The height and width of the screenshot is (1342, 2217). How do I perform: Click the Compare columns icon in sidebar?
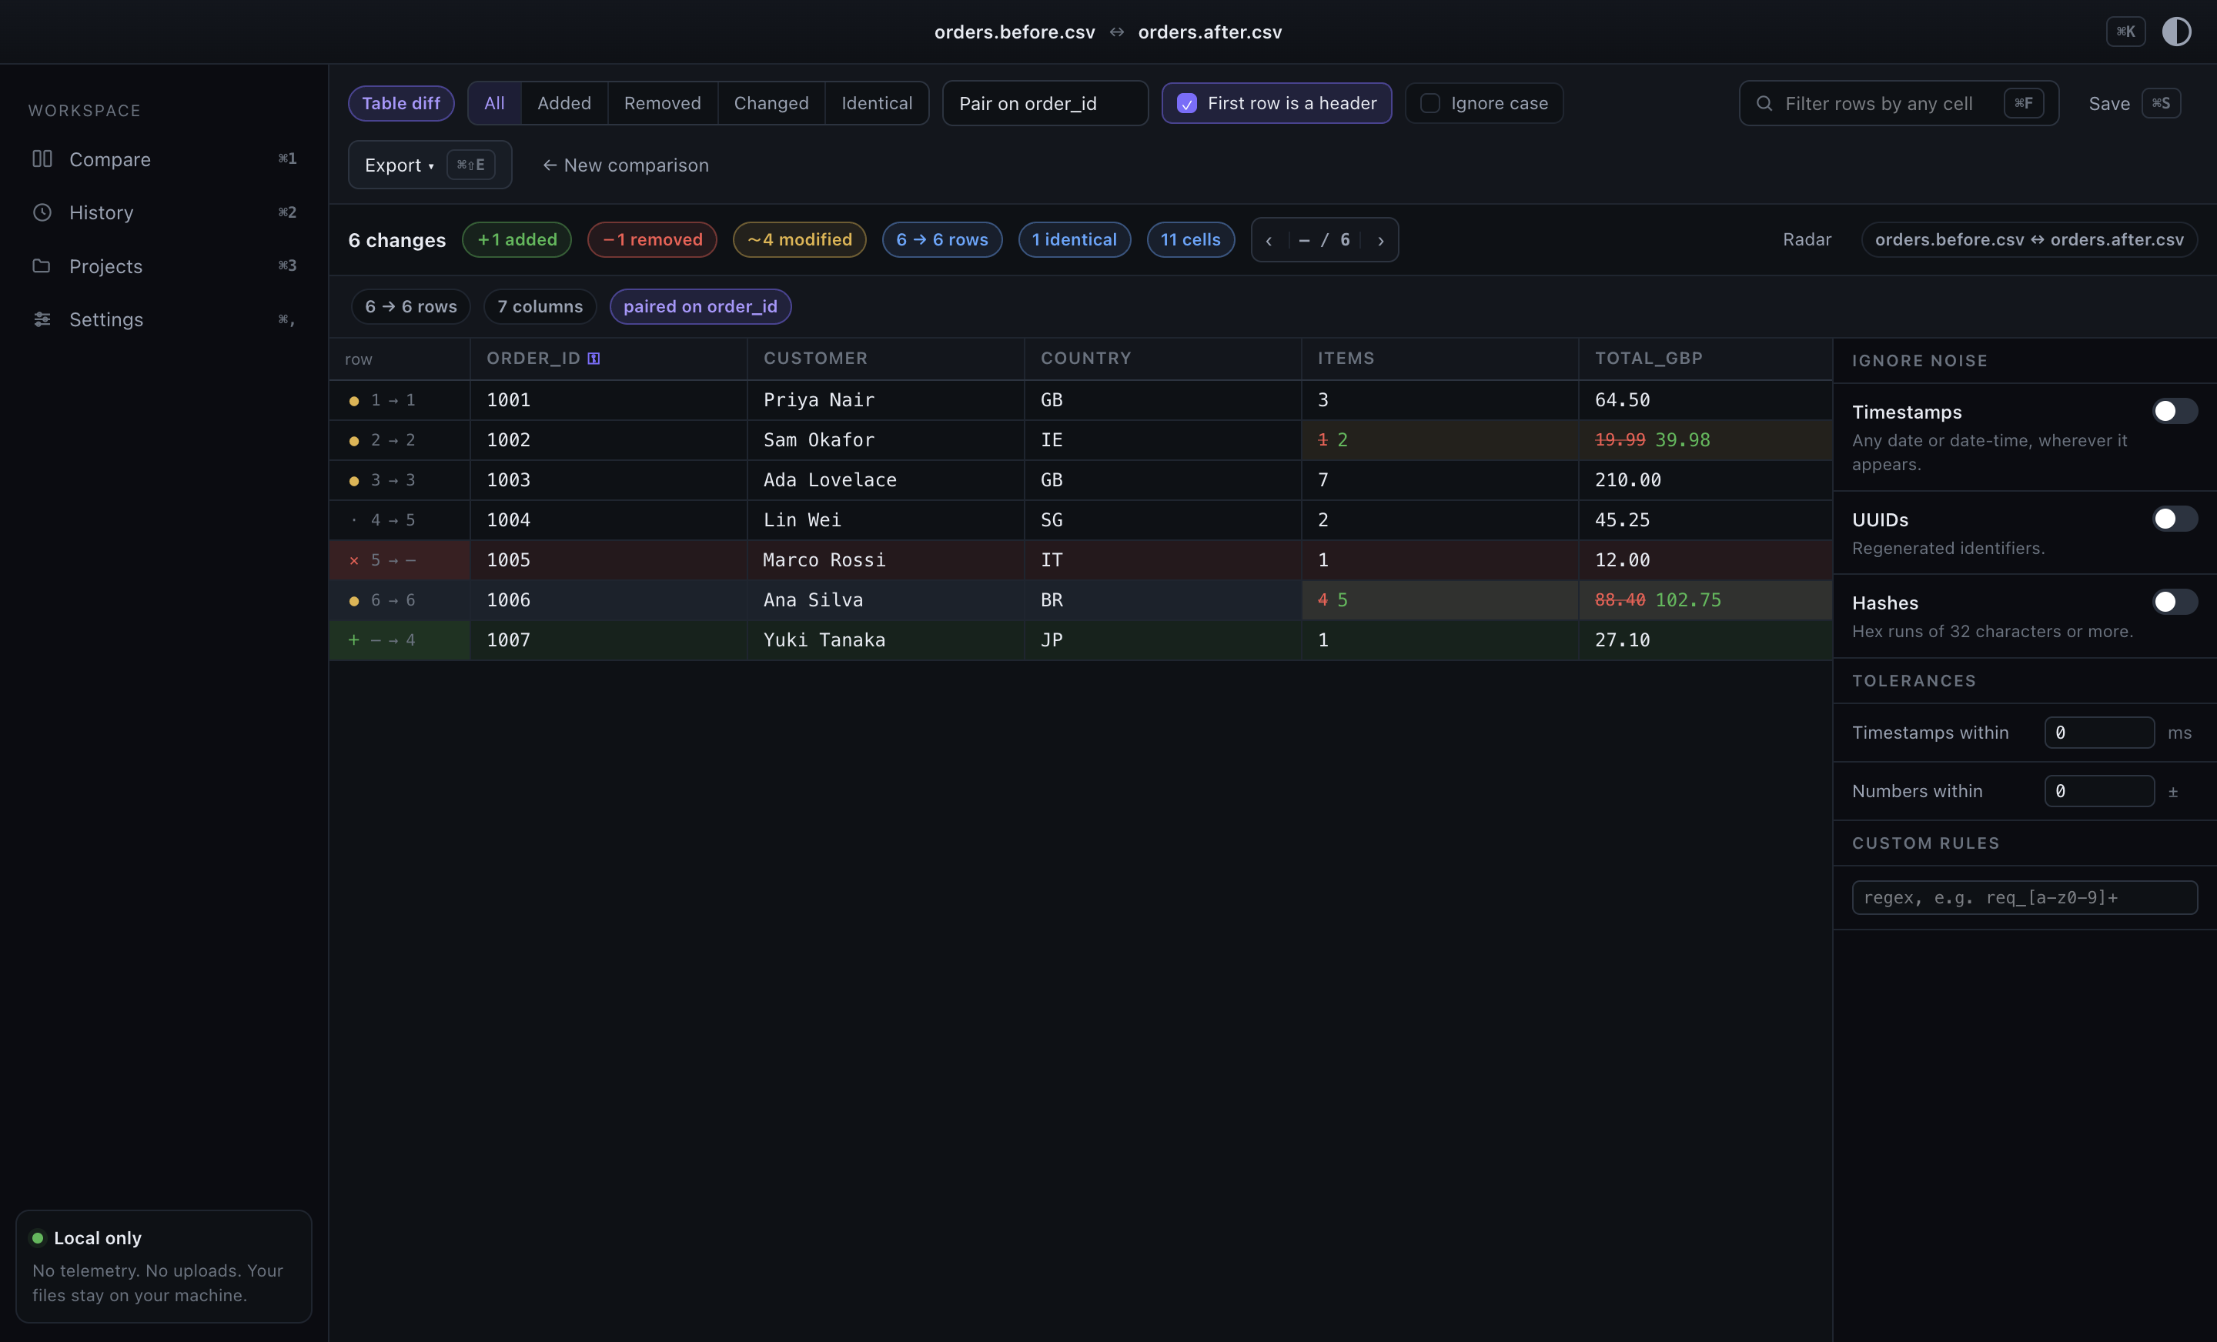[x=42, y=159]
